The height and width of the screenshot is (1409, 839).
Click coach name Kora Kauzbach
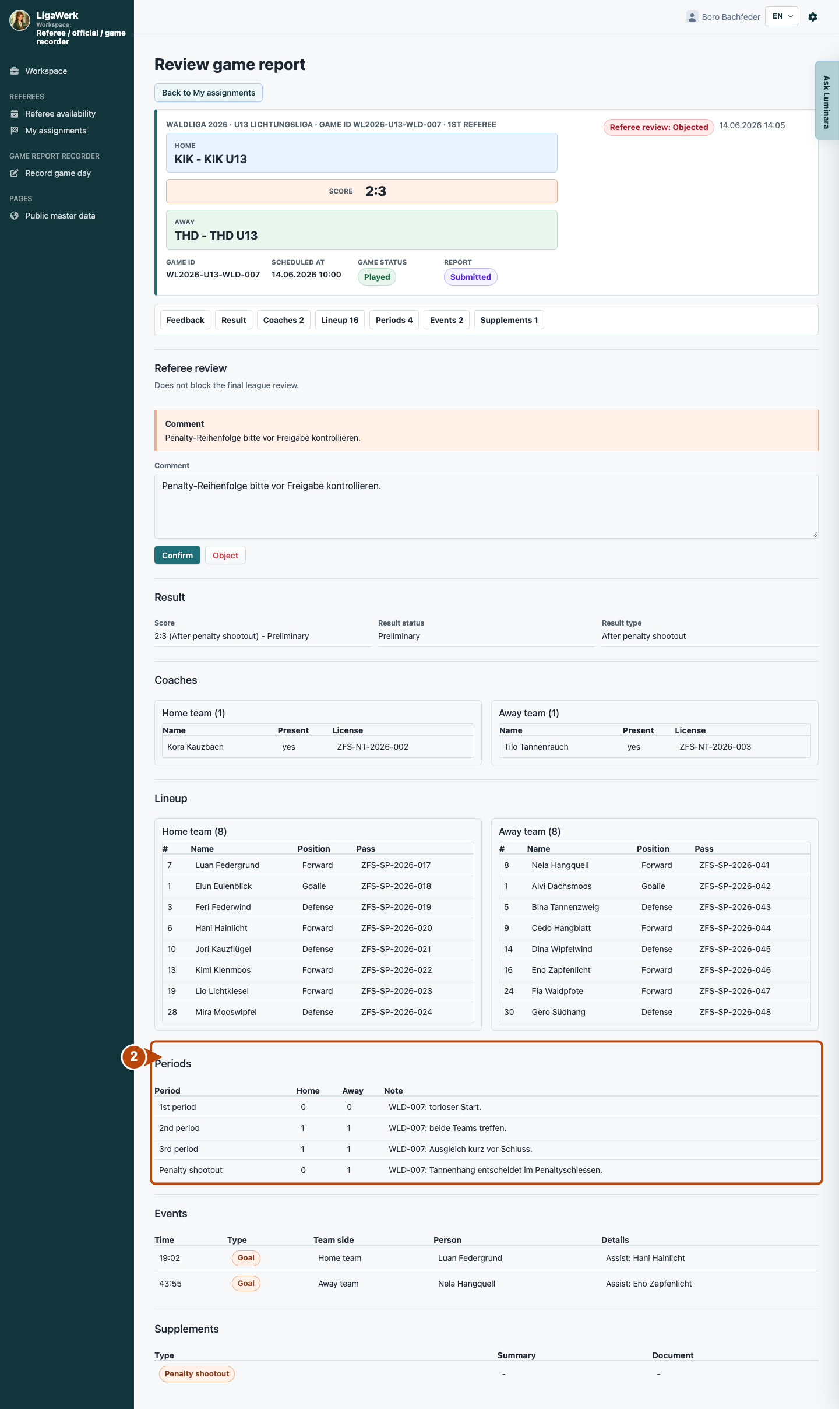click(x=195, y=747)
